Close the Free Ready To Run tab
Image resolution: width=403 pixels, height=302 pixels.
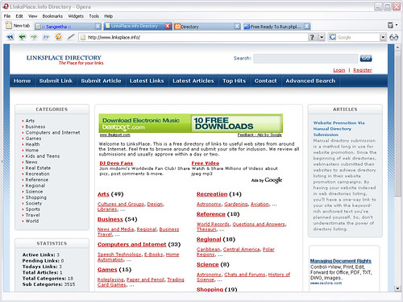point(307,27)
